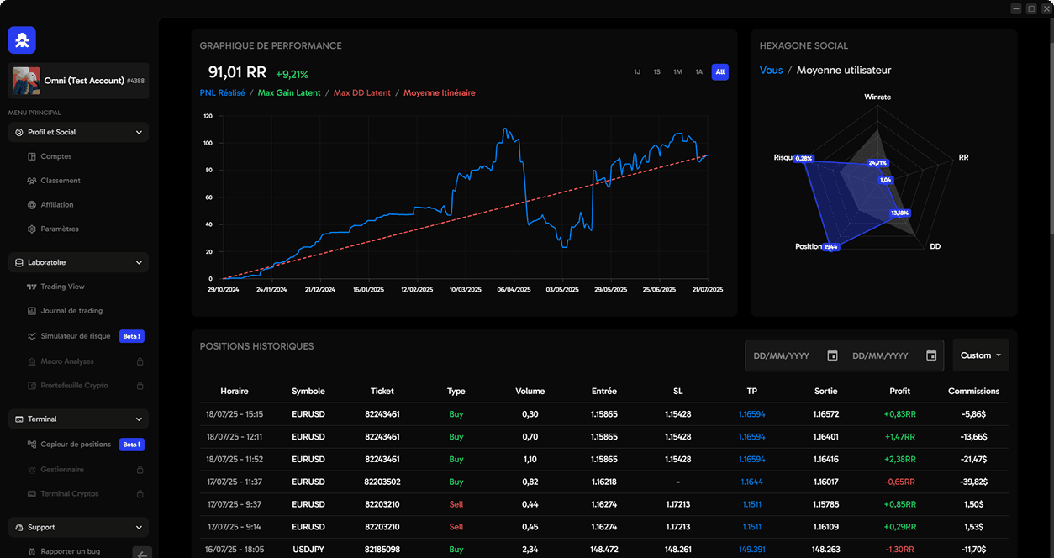Collapse the Laboratoire menu section
The image size is (1054, 558).
click(x=139, y=262)
